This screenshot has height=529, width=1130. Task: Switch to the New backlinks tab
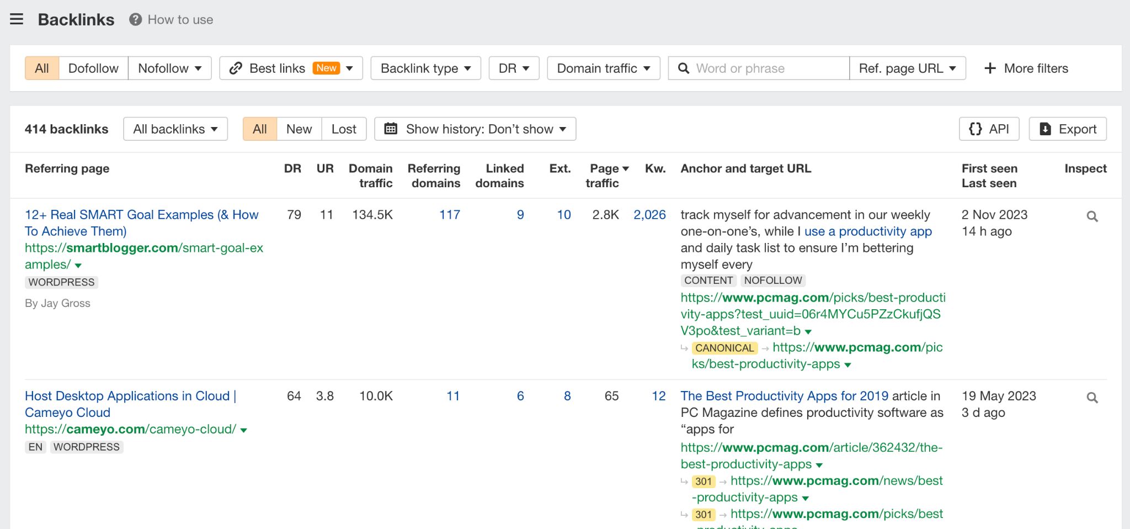click(x=298, y=129)
